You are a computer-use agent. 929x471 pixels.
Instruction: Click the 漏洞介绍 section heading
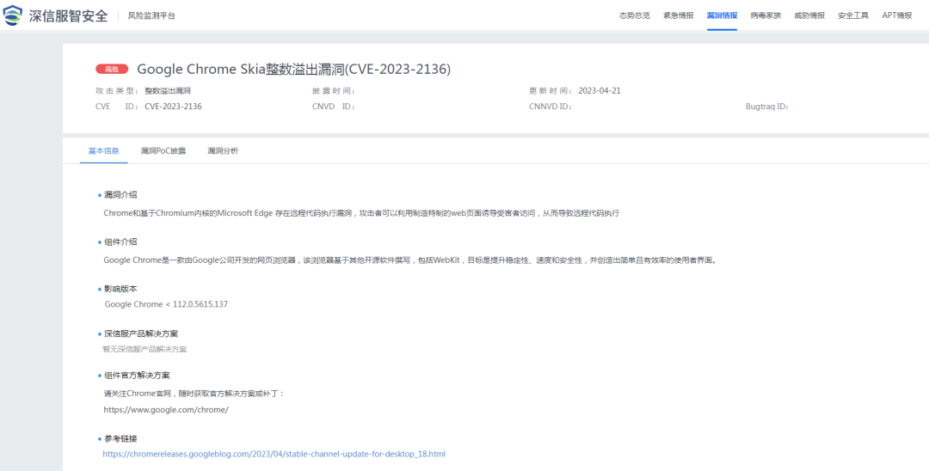(120, 195)
